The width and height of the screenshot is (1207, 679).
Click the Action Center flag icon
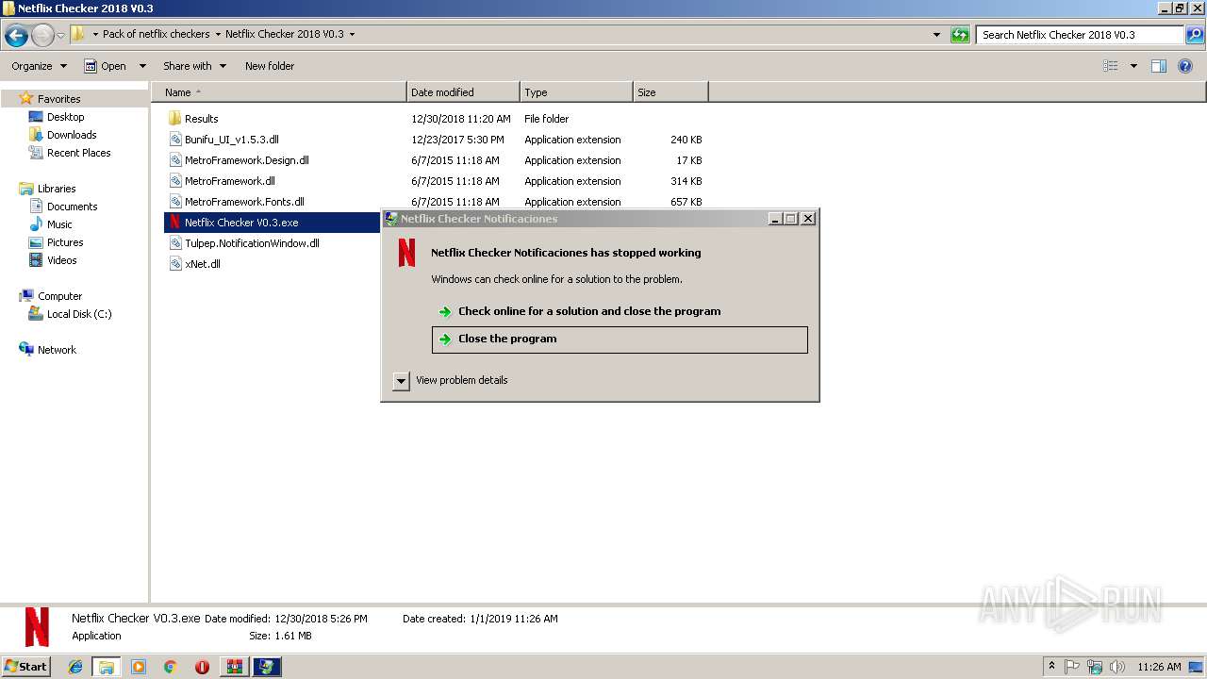coord(1072,667)
